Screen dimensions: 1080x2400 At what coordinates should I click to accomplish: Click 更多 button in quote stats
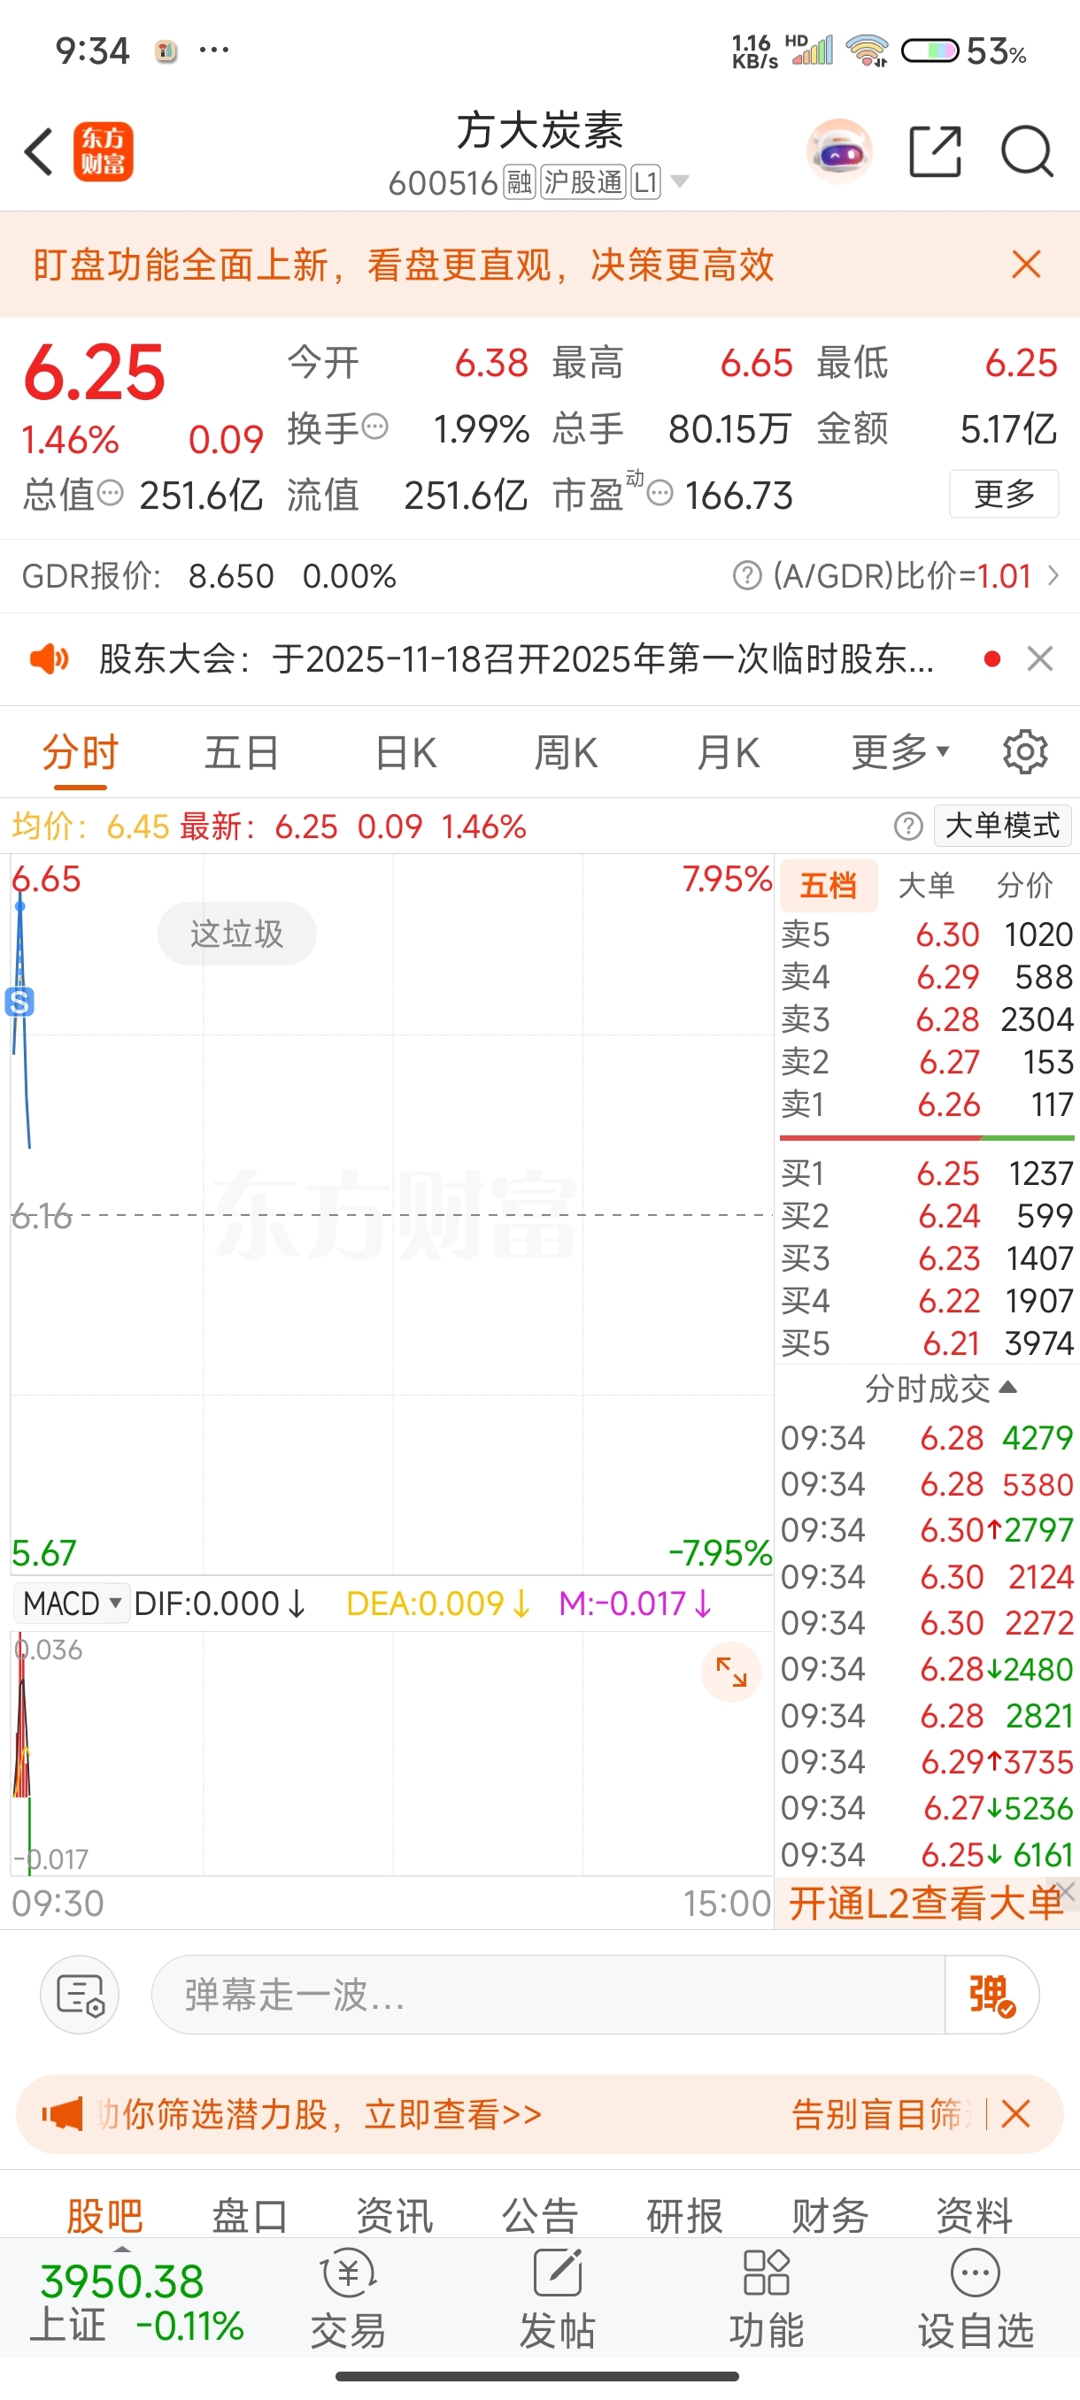click(x=1004, y=494)
